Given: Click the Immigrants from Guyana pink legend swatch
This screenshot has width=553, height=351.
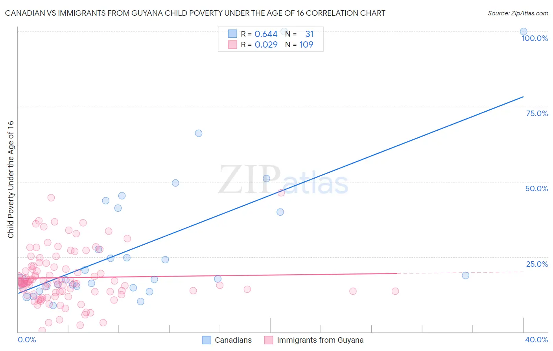Looking at the screenshot, I should click(x=269, y=340).
